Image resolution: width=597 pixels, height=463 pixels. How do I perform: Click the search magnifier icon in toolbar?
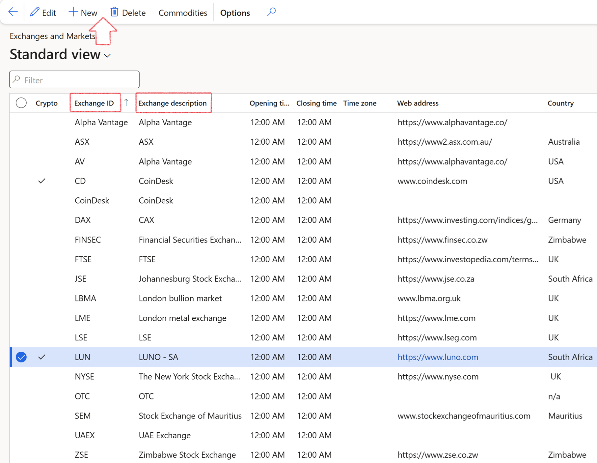[x=271, y=12]
